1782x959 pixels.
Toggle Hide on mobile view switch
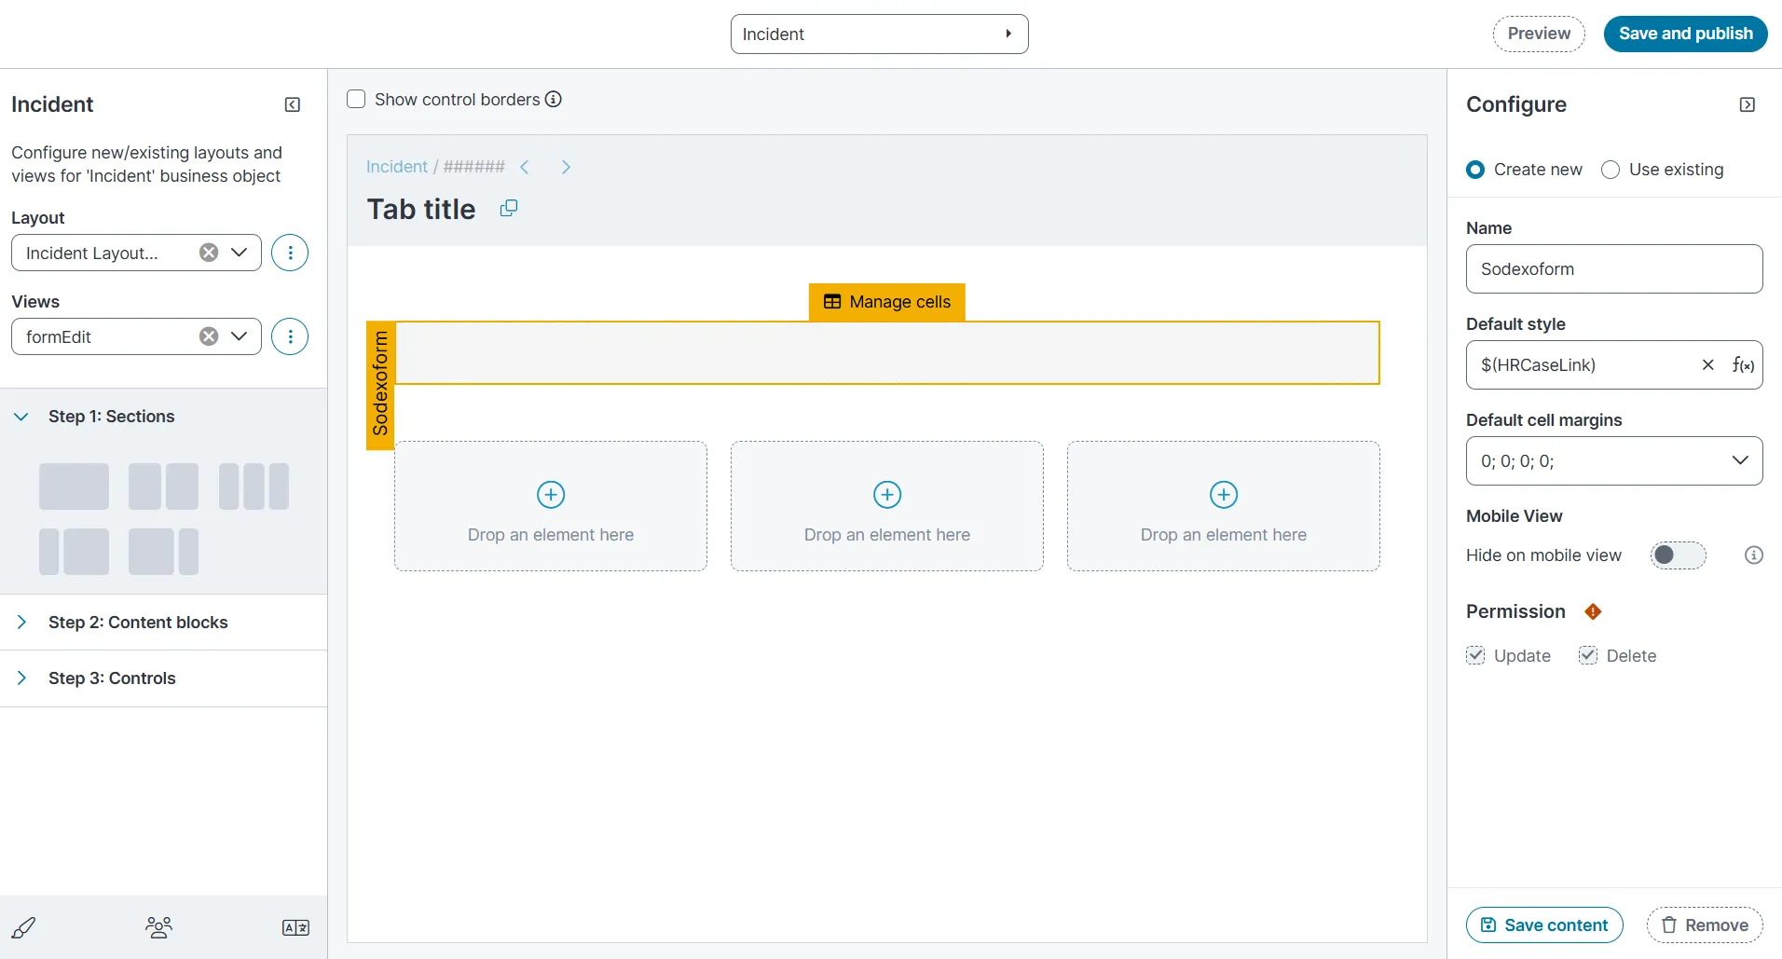click(x=1678, y=555)
